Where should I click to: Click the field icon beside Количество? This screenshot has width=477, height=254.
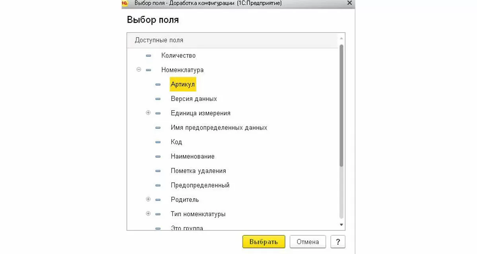(148, 56)
